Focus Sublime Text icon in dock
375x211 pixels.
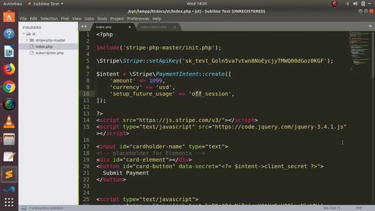9,175
